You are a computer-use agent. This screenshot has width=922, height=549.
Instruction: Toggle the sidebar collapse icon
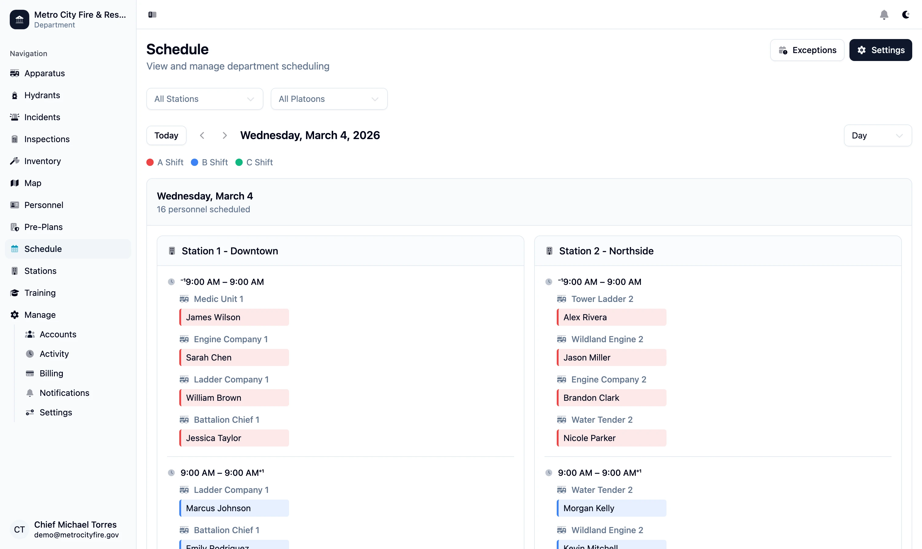(x=152, y=14)
